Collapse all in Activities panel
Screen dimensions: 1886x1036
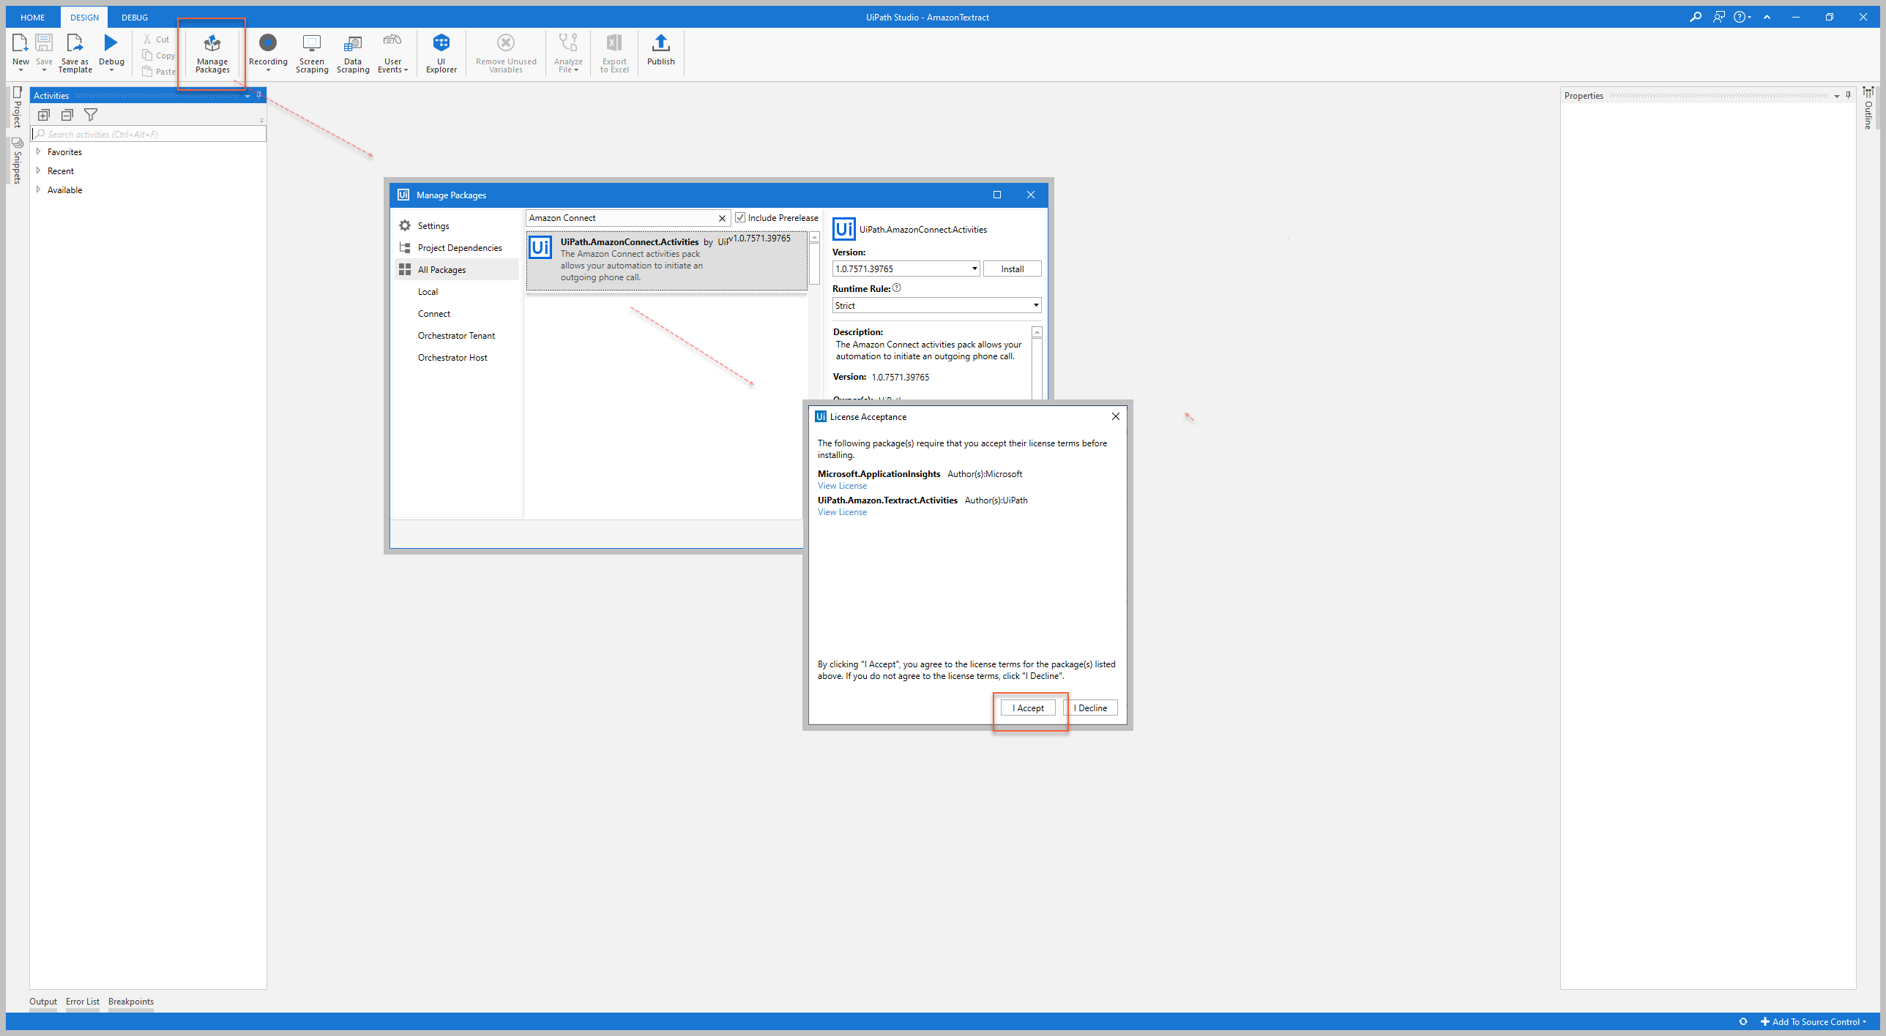pos(67,115)
